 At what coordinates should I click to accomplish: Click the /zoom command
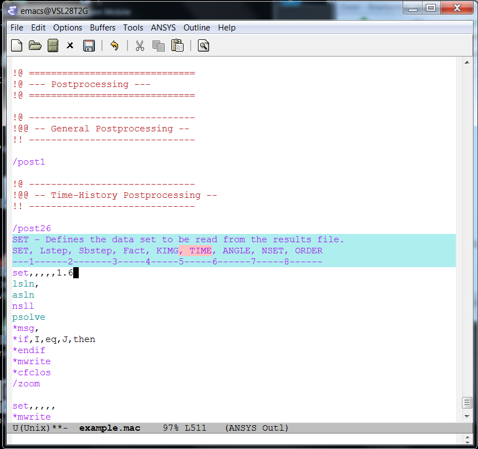[x=26, y=384]
